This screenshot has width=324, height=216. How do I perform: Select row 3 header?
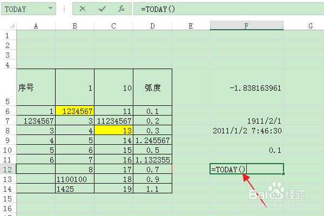[8, 55]
